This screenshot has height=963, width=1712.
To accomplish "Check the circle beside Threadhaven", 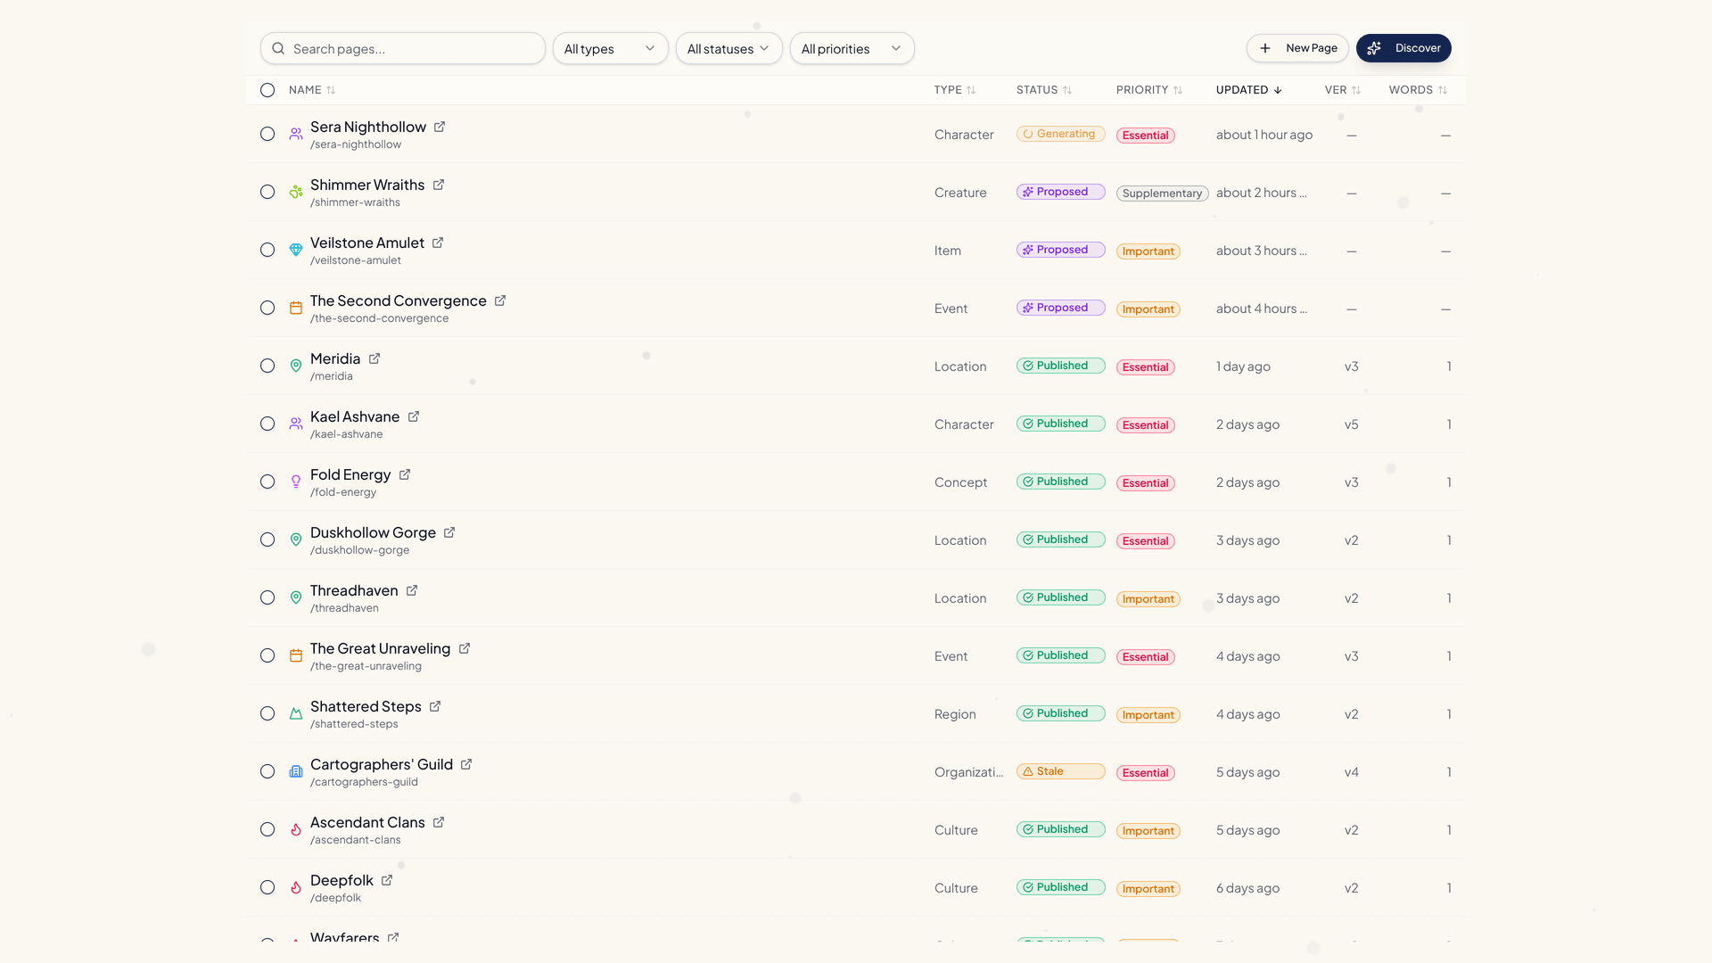I will coord(267,597).
